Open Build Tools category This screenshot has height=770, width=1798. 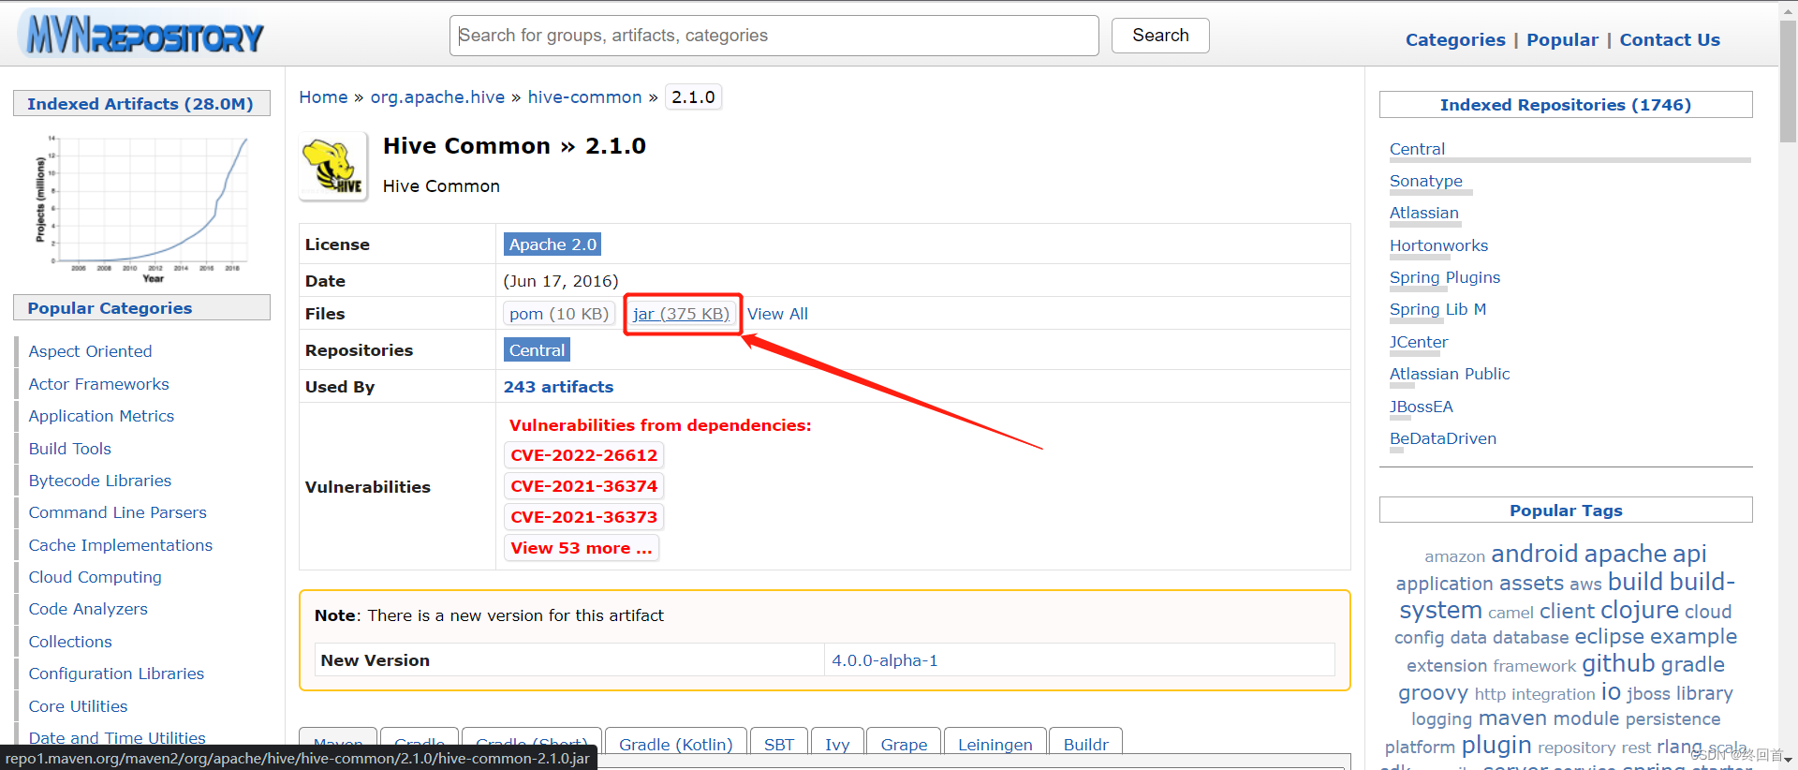click(69, 449)
